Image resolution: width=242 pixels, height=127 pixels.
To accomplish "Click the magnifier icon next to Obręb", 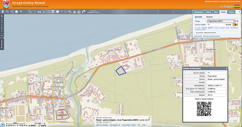I will pos(237,21).
